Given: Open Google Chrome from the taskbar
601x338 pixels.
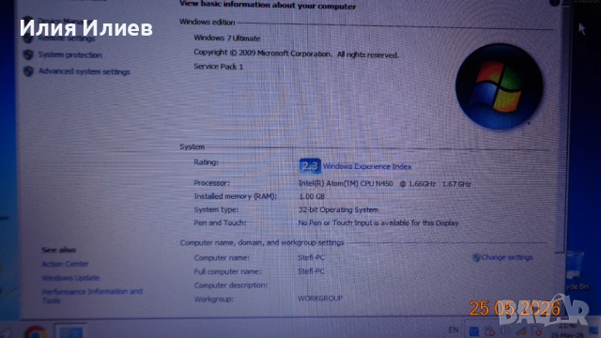Looking at the screenshot, I should pos(36,331).
